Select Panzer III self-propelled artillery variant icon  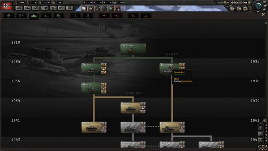(x=143, y=108)
